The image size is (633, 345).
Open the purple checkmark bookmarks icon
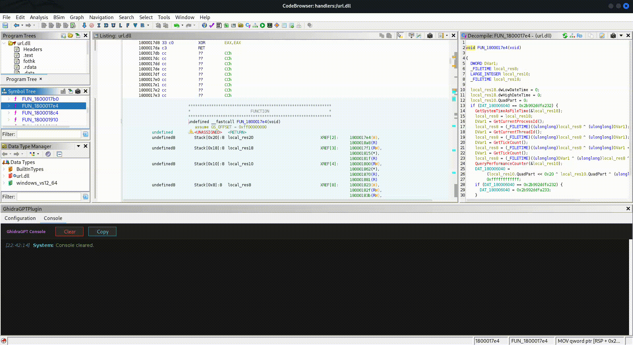pyautogui.click(x=212, y=25)
